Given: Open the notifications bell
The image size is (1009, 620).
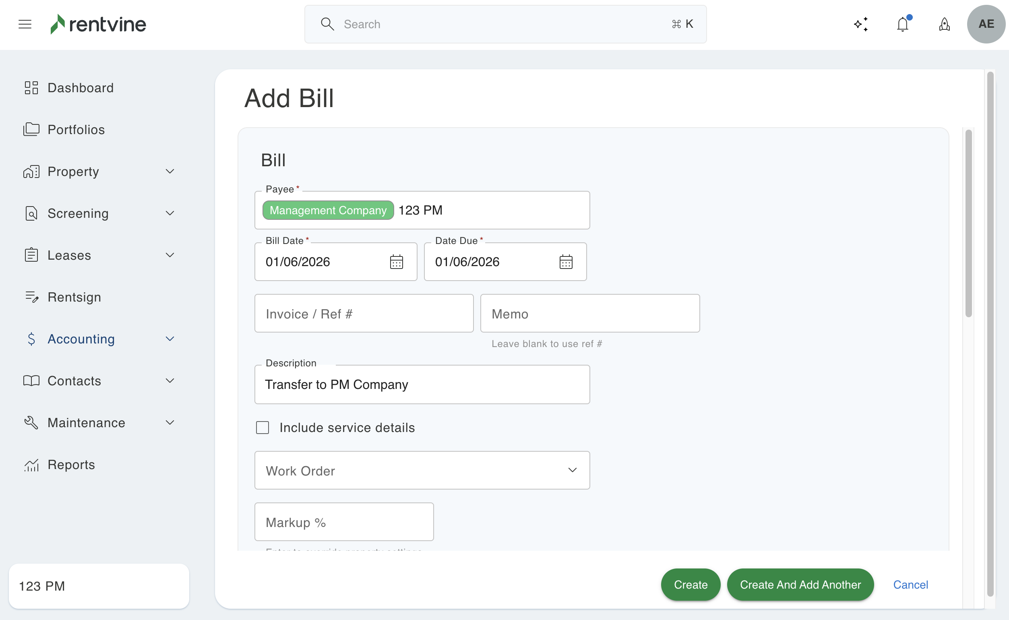Looking at the screenshot, I should (903, 24).
